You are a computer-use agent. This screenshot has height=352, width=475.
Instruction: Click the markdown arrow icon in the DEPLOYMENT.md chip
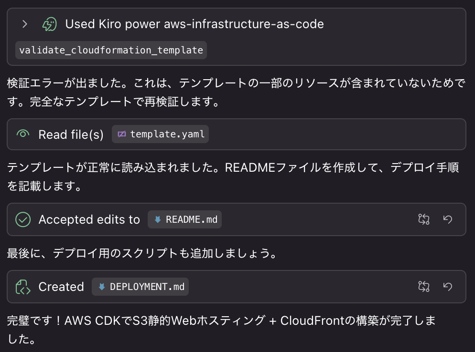click(x=102, y=287)
